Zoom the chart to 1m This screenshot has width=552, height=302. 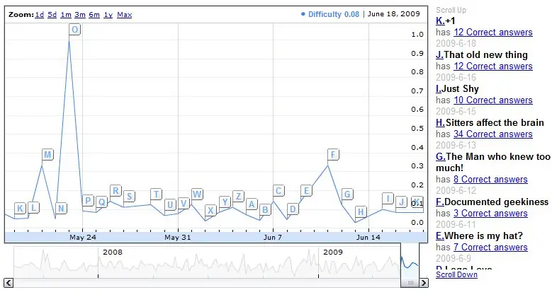[66, 15]
